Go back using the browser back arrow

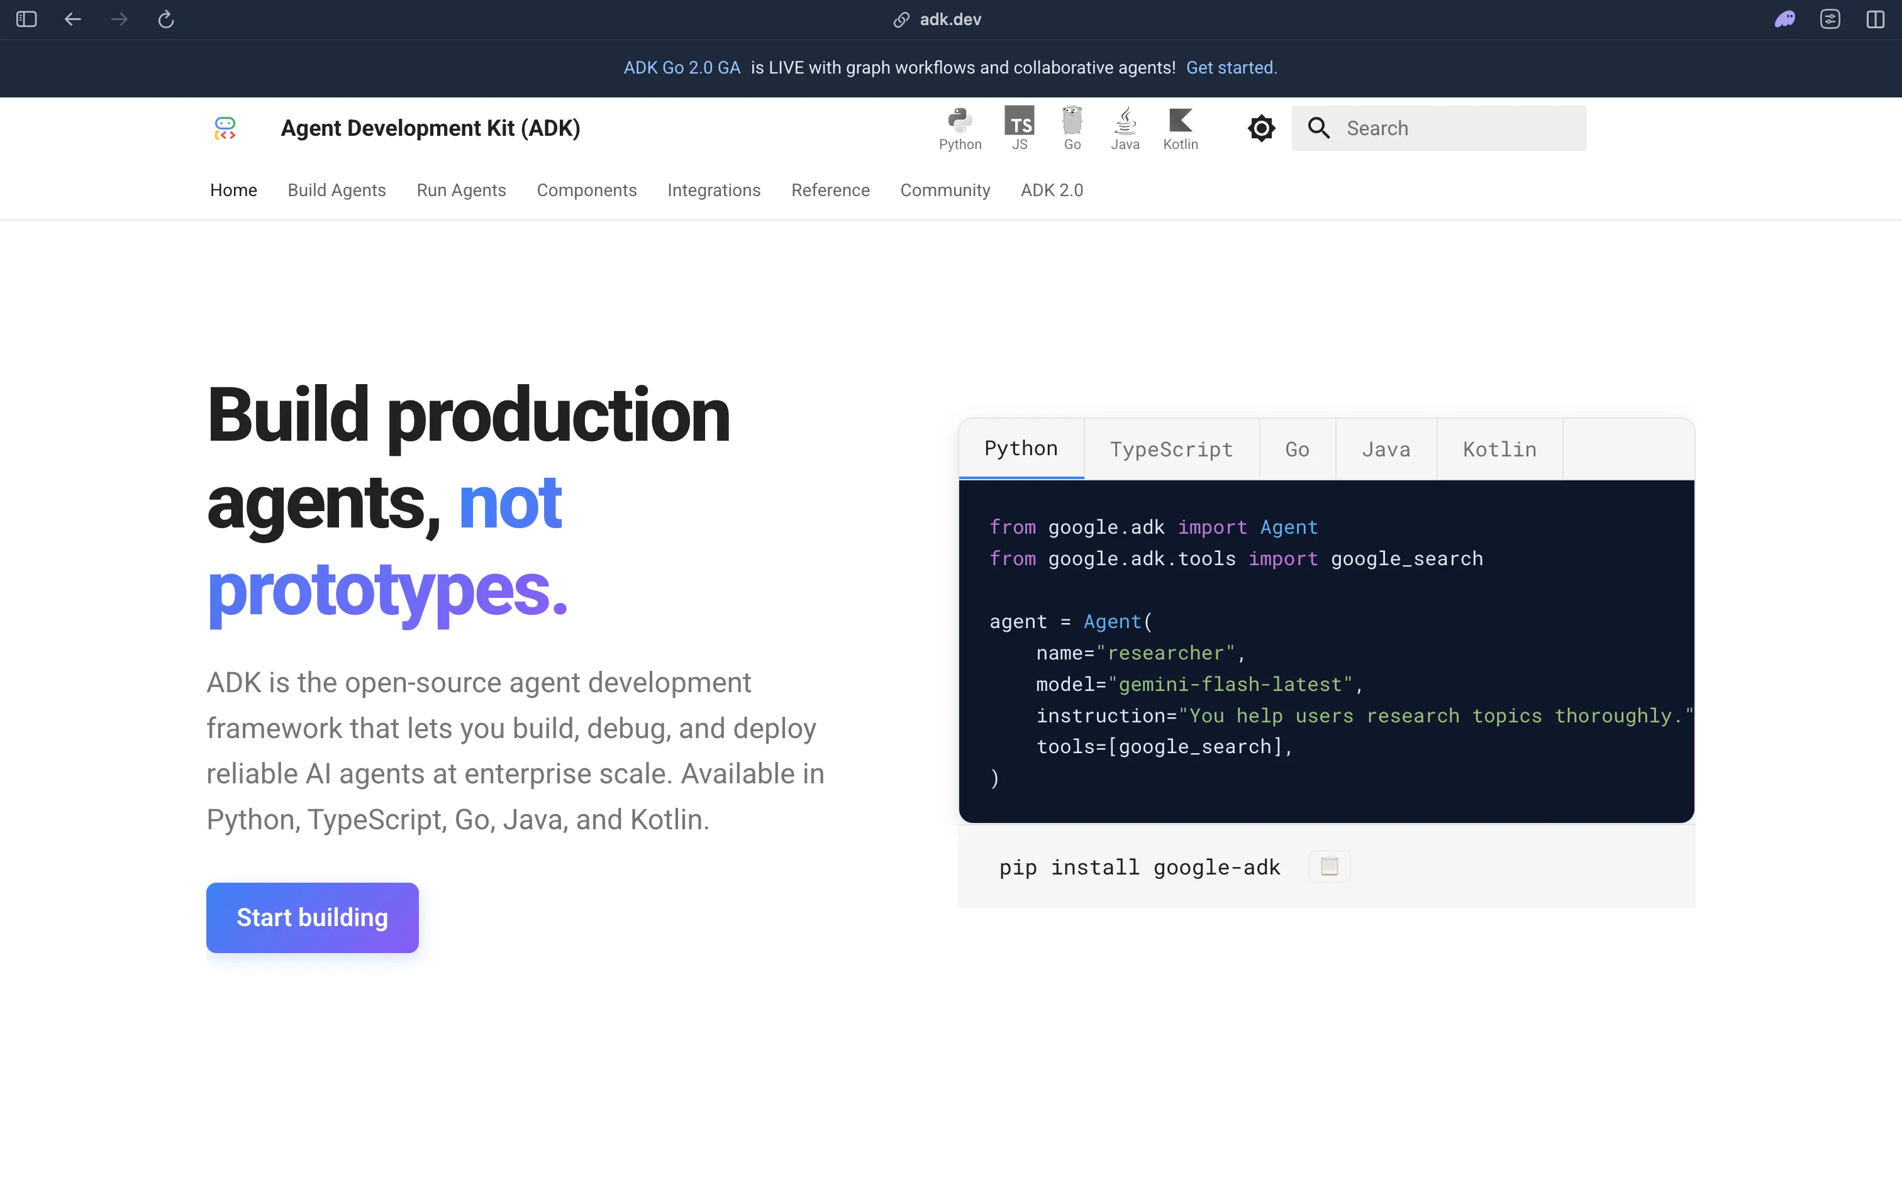pos(72,19)
